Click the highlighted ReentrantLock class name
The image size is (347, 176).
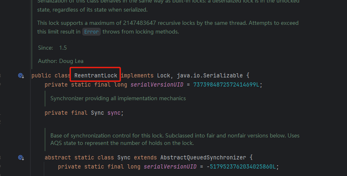[95, 75]
